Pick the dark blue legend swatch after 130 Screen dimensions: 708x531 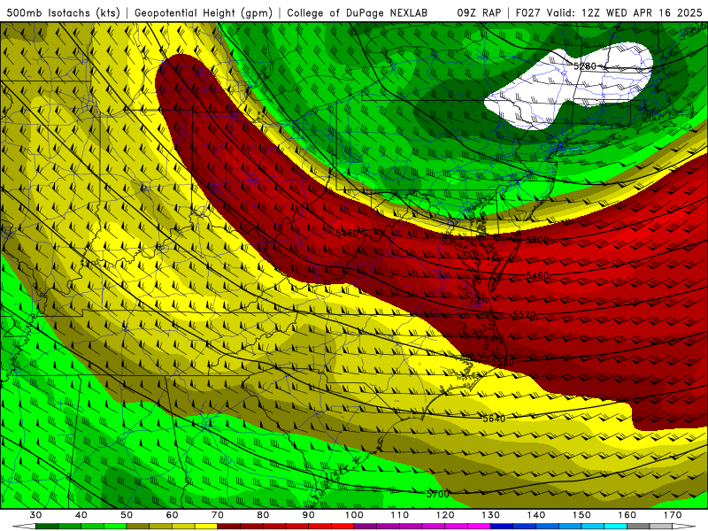(x=502, y=527)
